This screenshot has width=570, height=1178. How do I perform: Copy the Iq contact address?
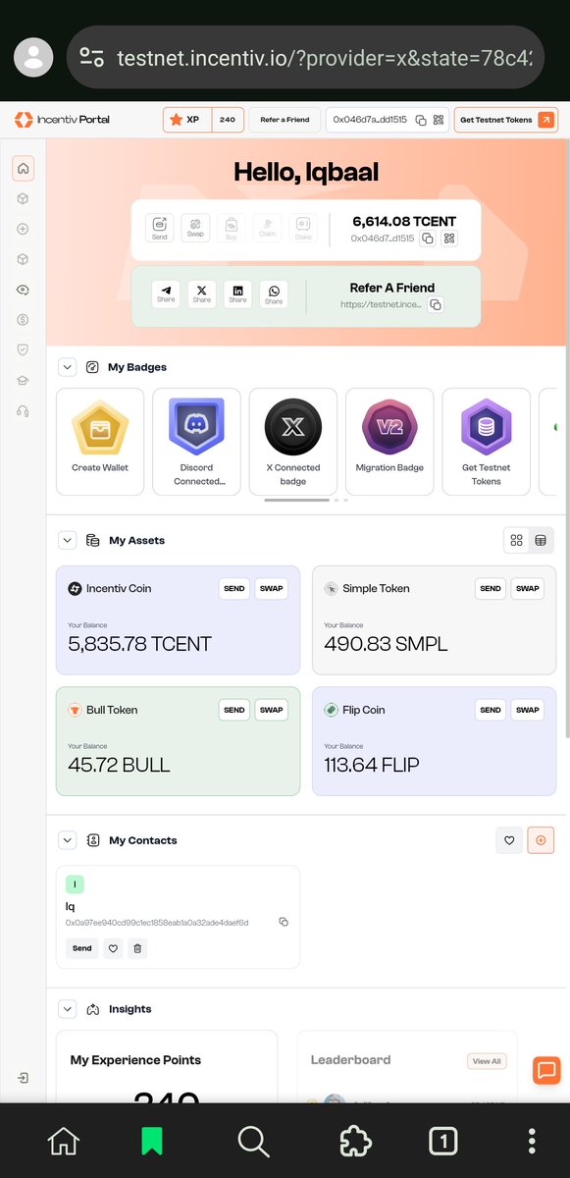click(283, 922)
